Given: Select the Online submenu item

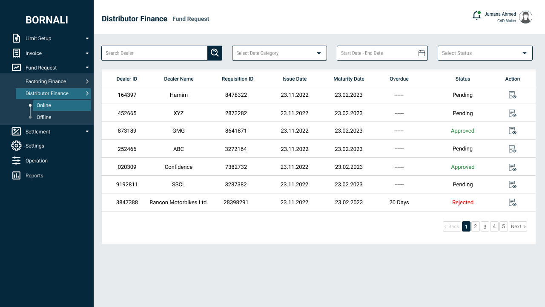Looking at the screenshot, I should point(62,105).
